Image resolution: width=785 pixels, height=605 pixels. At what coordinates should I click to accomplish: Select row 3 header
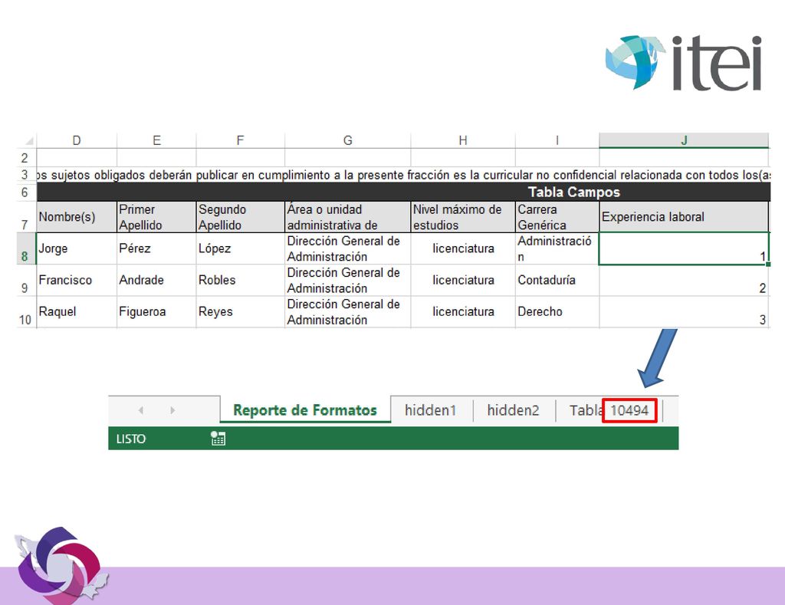(x=25, y=175)
